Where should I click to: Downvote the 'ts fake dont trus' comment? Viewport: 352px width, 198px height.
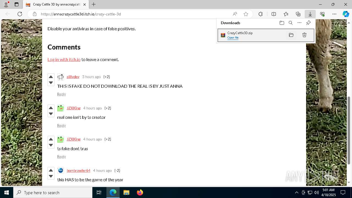(x=51, y=145)
